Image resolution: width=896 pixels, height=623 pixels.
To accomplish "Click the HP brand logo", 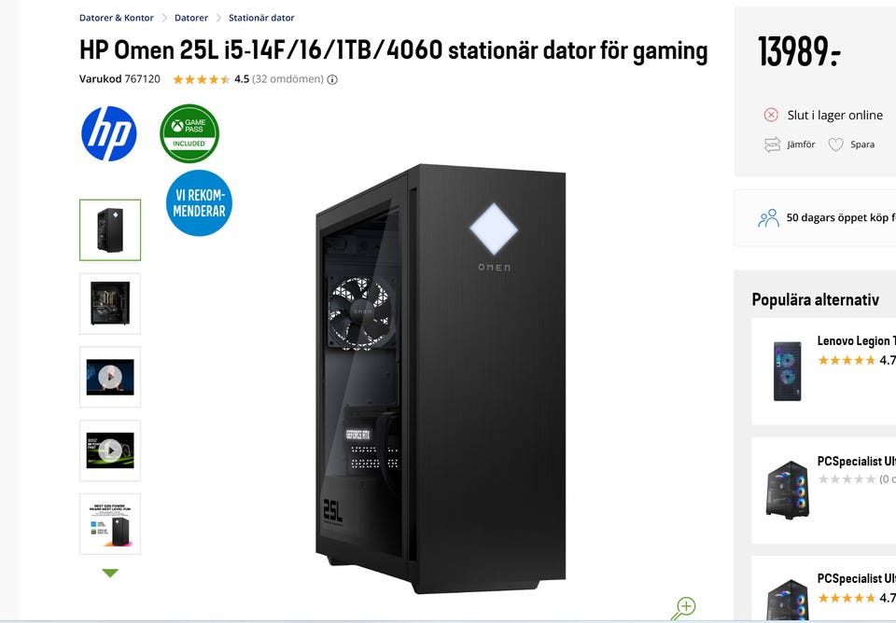I will (x=108, y=133).
